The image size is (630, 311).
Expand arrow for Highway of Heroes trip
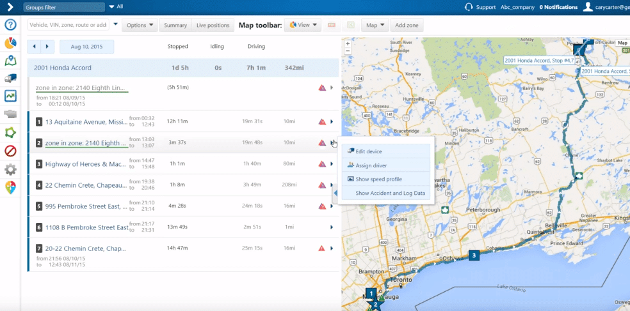click(332, 164)
